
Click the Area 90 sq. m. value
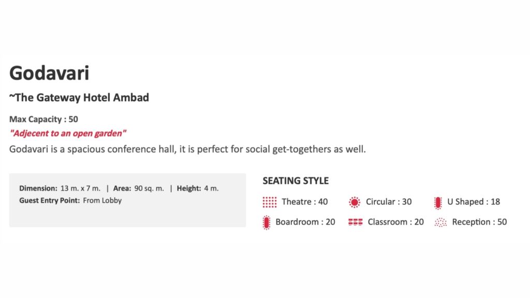(149, 188)
